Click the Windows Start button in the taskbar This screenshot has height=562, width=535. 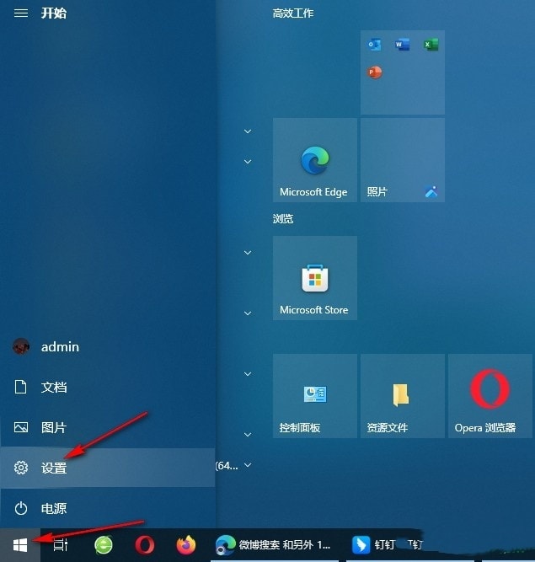tap(20, 545)
